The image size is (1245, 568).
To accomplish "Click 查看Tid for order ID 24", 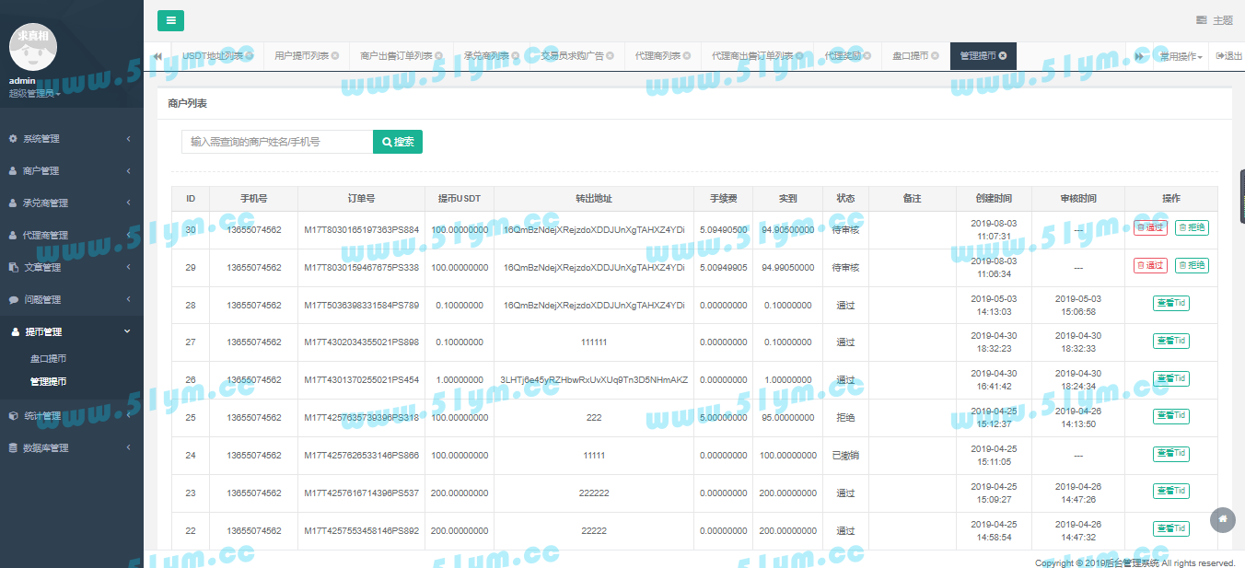I will [1171, 454].
